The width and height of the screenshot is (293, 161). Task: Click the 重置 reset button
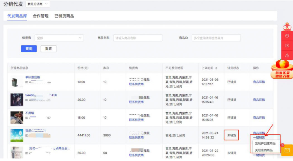48,49
